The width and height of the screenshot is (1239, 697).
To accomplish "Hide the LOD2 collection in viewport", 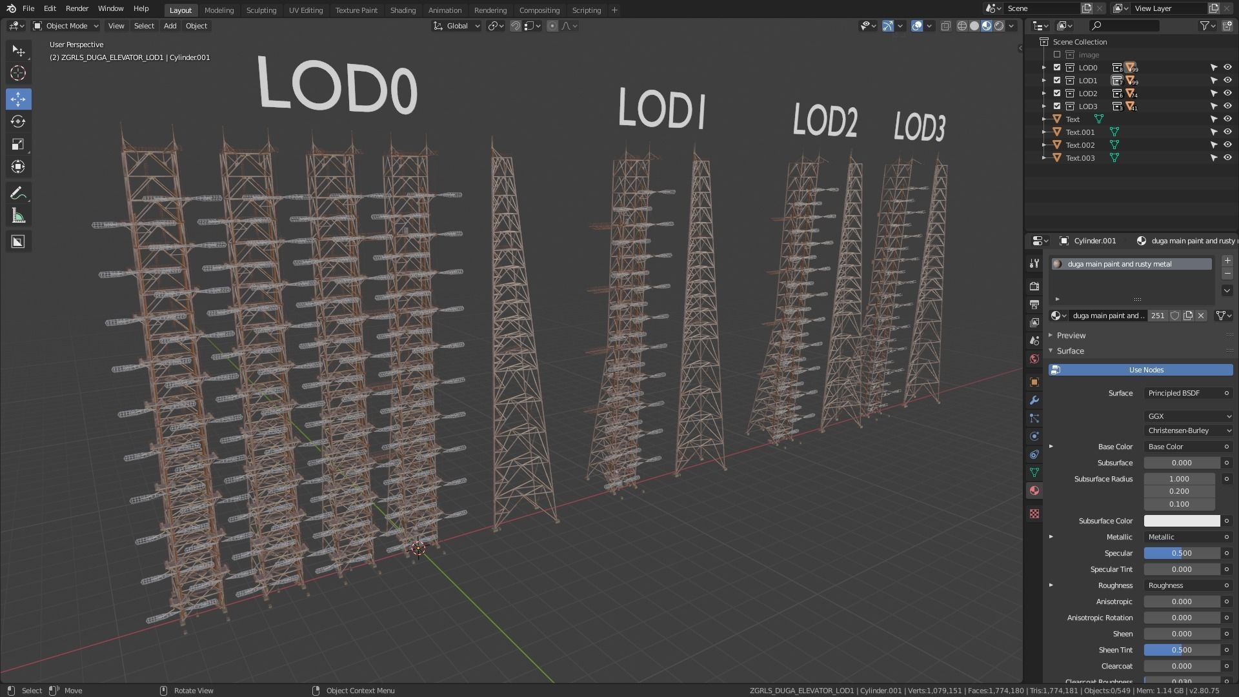I will 1227,94.
